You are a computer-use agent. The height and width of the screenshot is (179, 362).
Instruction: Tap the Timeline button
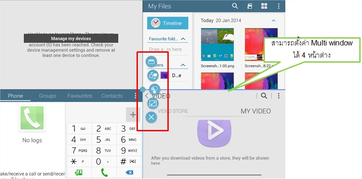167,23
